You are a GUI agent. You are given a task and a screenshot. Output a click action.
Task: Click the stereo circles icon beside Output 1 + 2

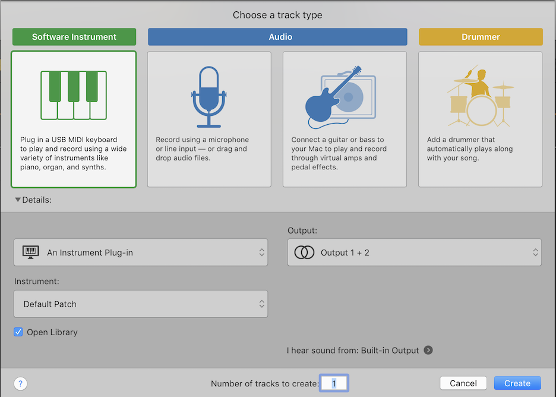tap(304, 253)
